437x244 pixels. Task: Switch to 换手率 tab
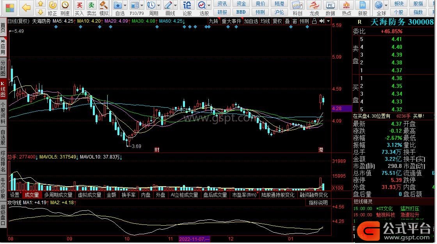[x=128, y=195]
